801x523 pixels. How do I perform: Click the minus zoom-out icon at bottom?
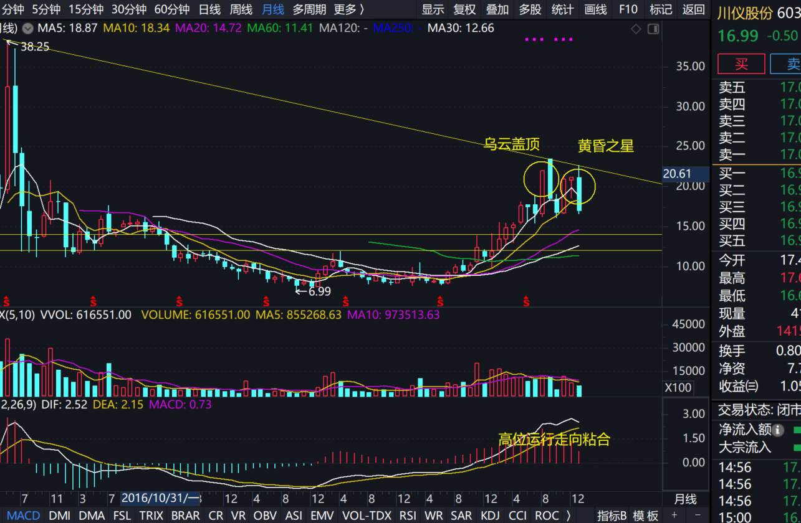point(698,516)
